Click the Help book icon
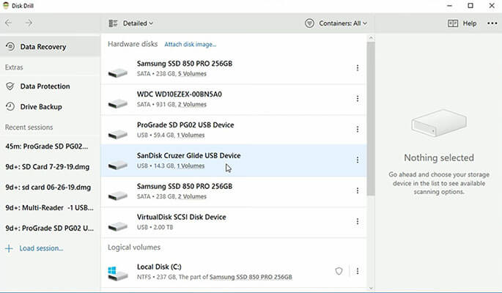Image resolution: width=502 pixels, height=293 pixels. click(x=453, y=23)
